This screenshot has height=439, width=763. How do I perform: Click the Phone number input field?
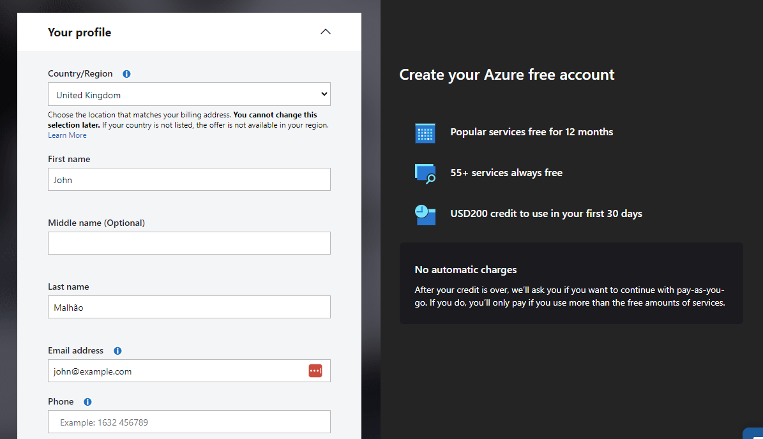coord(189,422)
